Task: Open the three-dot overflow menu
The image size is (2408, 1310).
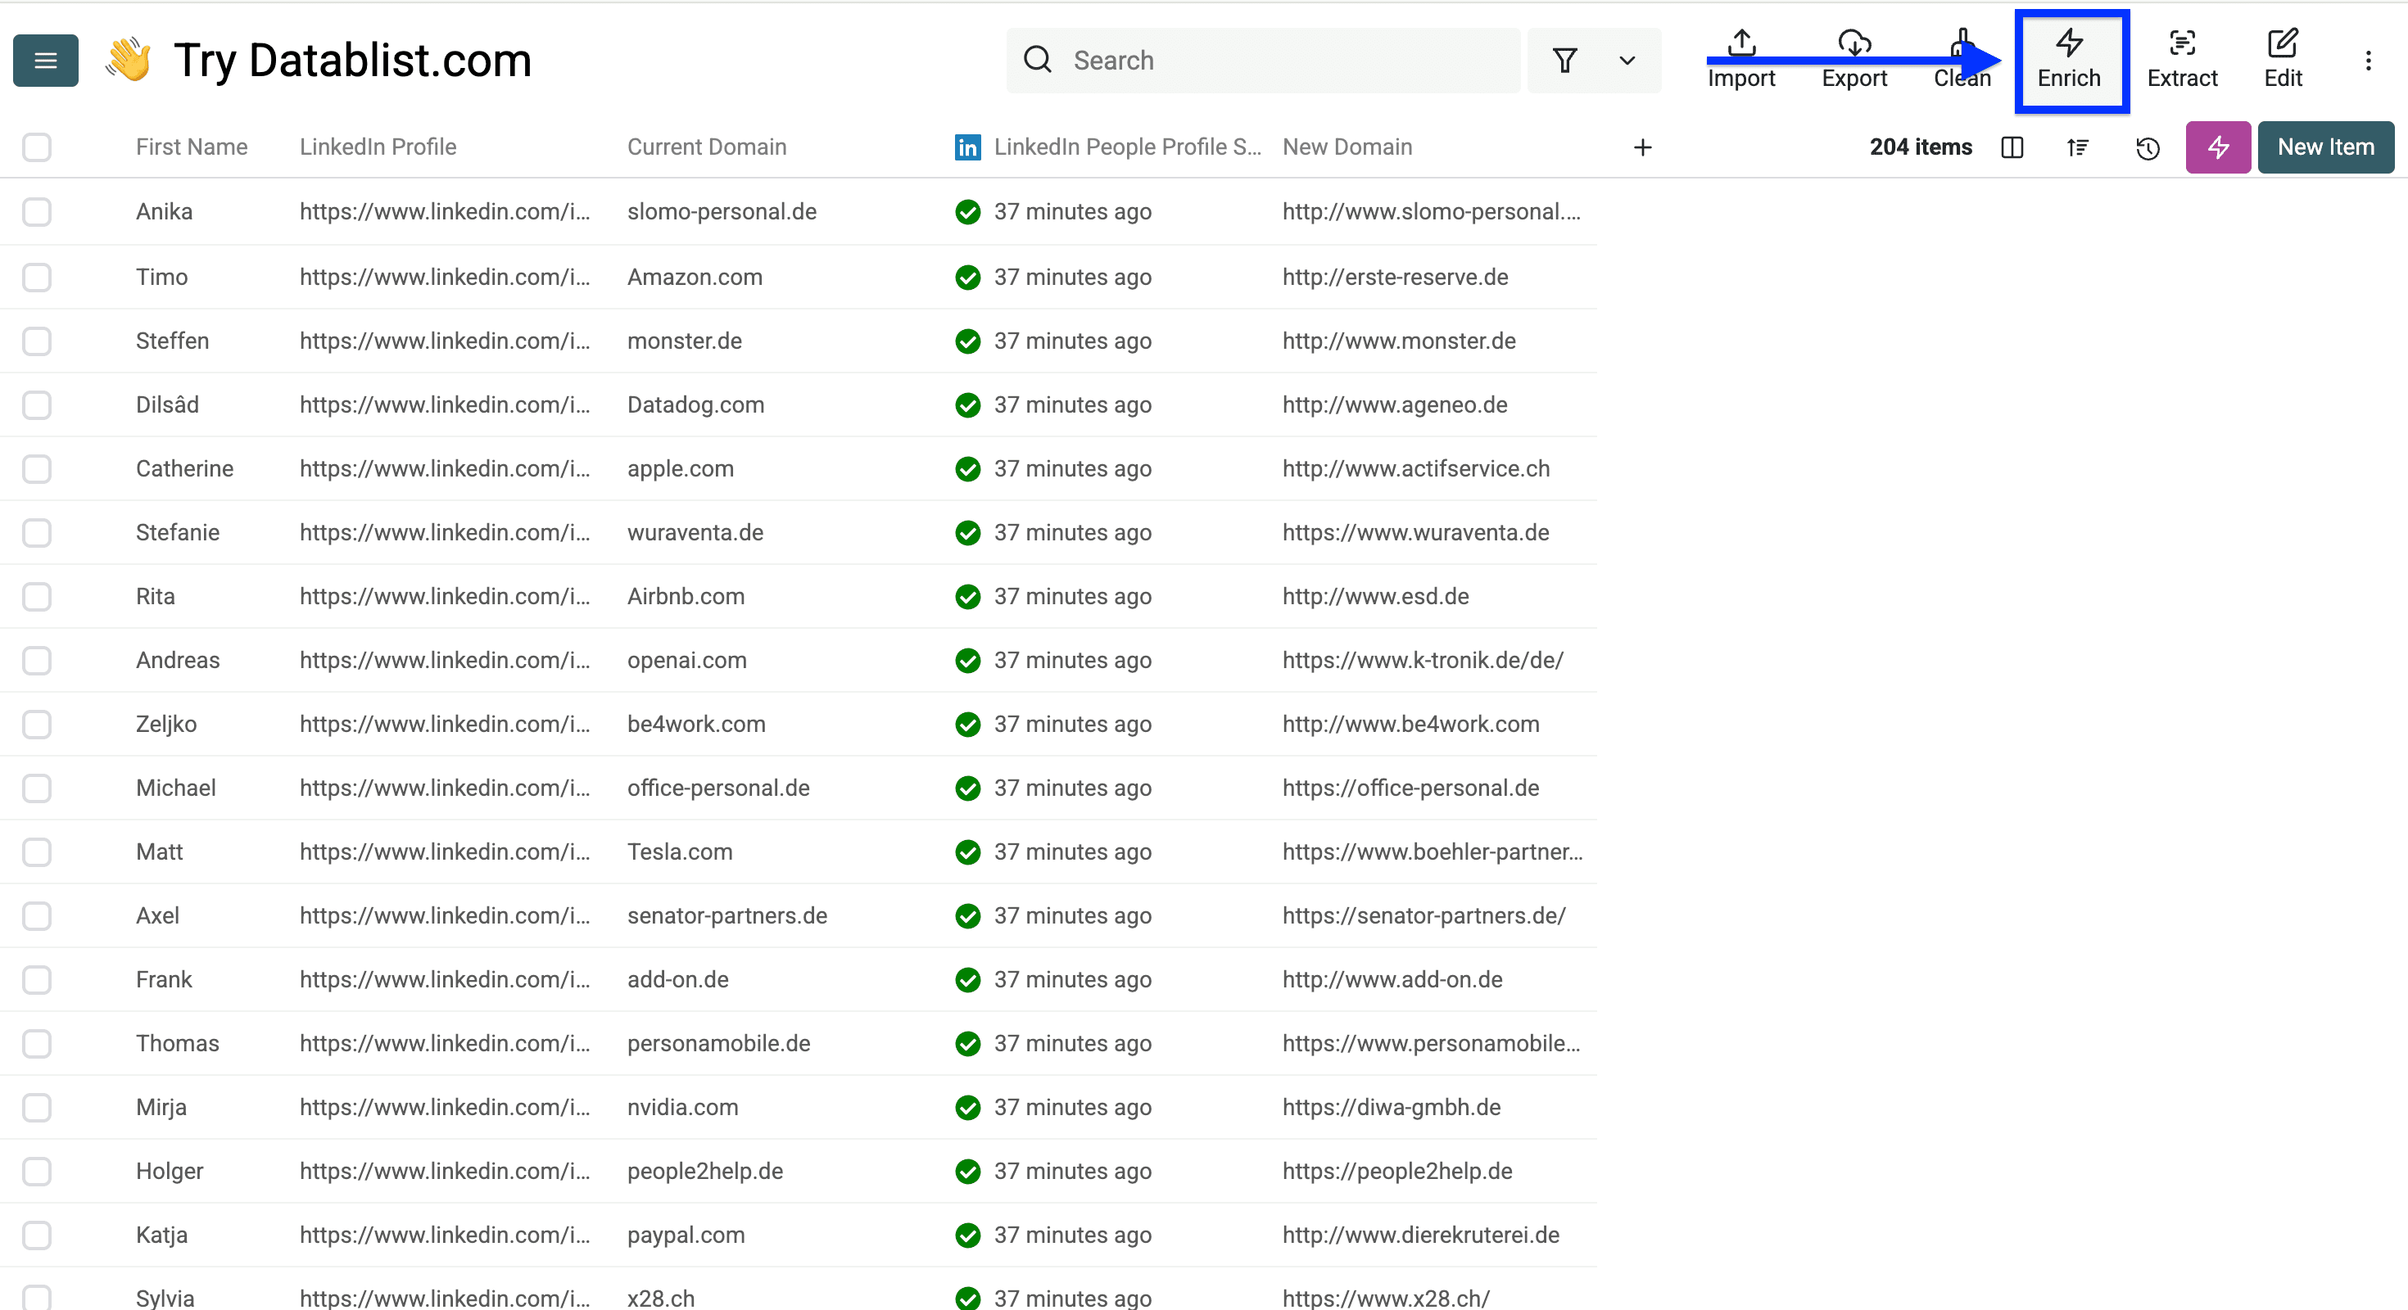Action: (2370, 60)
